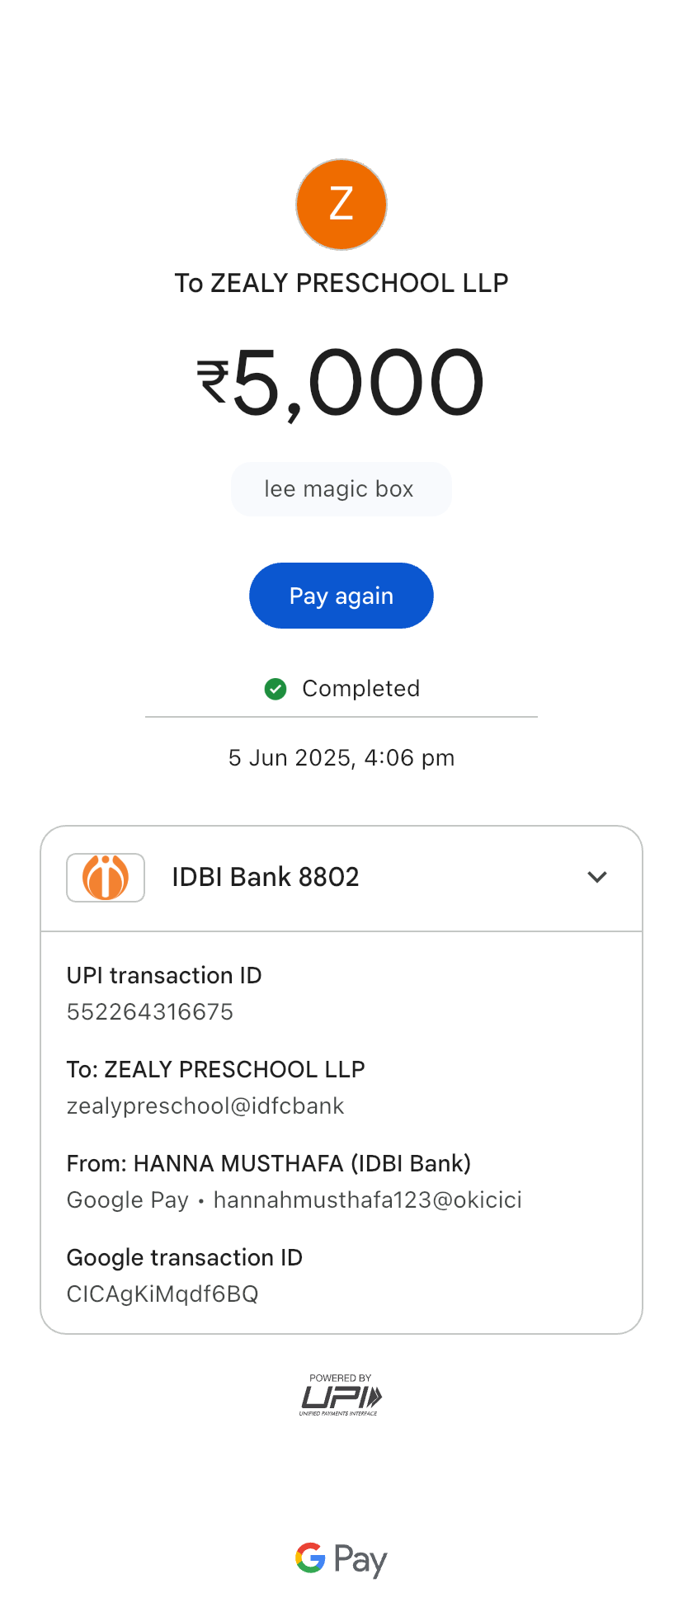Click the Google Pay logo
Screen dimensions: 683x1607
[341, 1558]
